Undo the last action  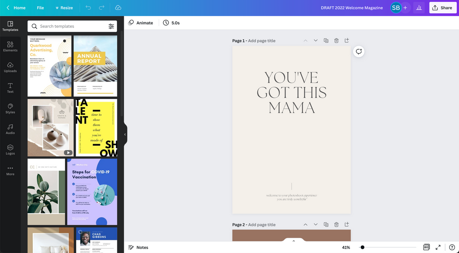click(x=88, y=8)
